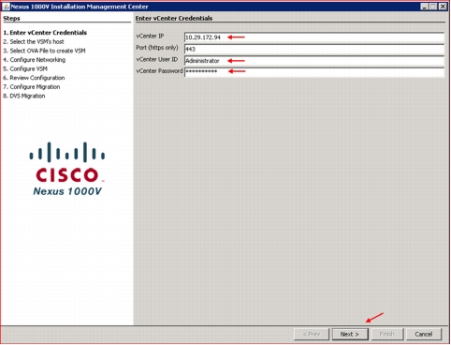Select step 4 Configure Networking

(34, 60)
